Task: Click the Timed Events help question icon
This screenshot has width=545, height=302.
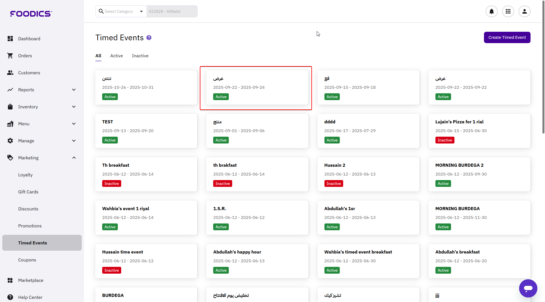Action: coord(149,38)
